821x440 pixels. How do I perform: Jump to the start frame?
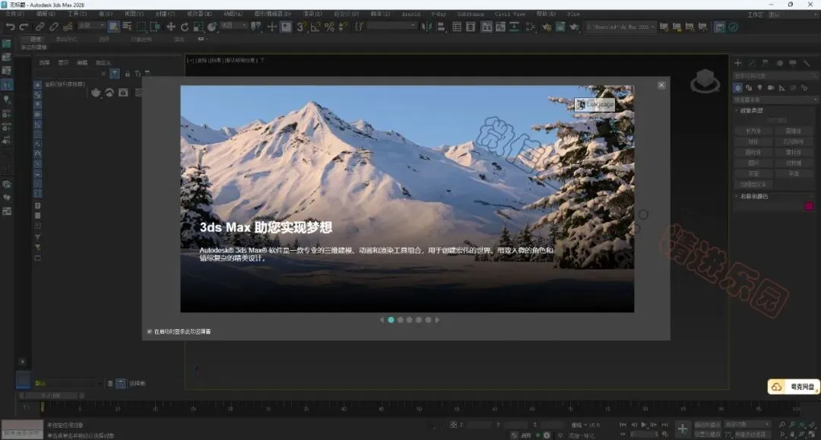[623, 425]
